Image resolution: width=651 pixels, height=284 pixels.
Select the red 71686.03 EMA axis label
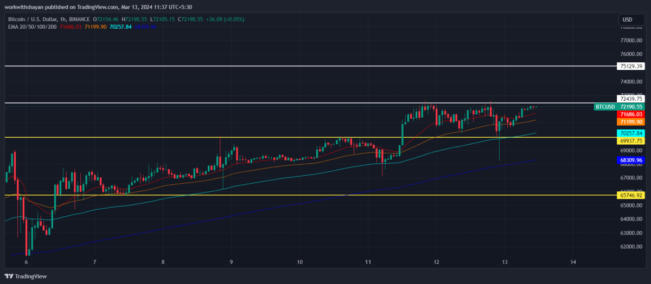pyautogui.click(x=630, y=114)
